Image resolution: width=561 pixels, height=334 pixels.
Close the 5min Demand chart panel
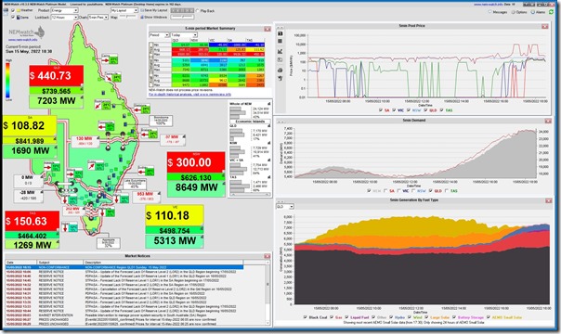(548, 121)
